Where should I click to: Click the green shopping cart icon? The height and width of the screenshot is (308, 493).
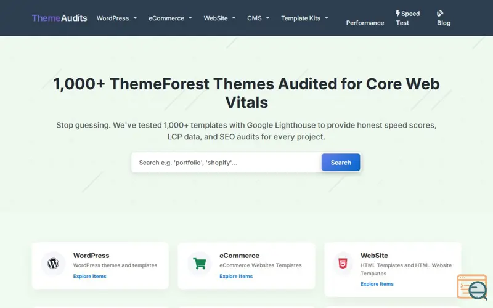(199, 264)
